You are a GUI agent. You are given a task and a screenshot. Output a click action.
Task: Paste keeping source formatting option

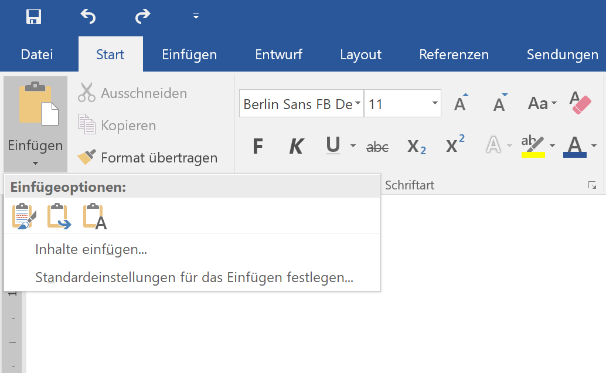pyautogui.click(x=24, y=216)
